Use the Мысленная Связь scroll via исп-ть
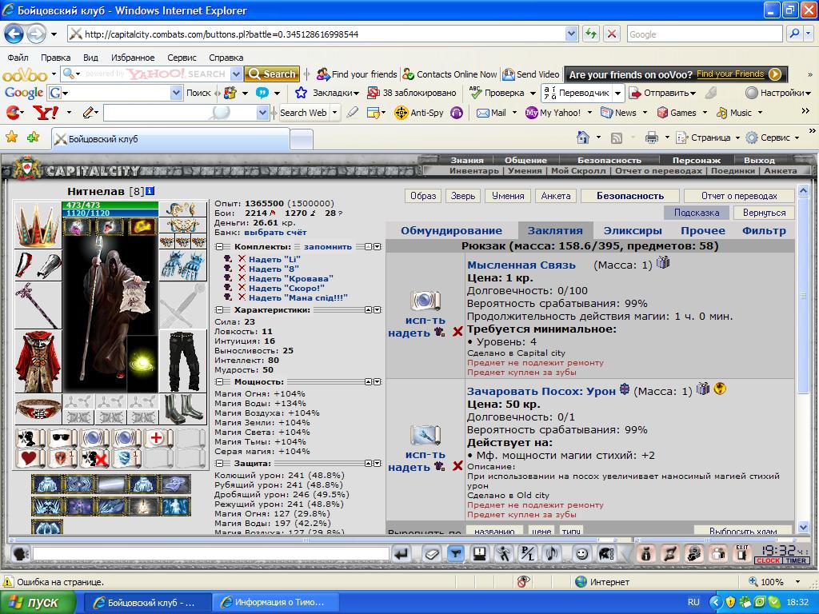 (x=425, y=320)
